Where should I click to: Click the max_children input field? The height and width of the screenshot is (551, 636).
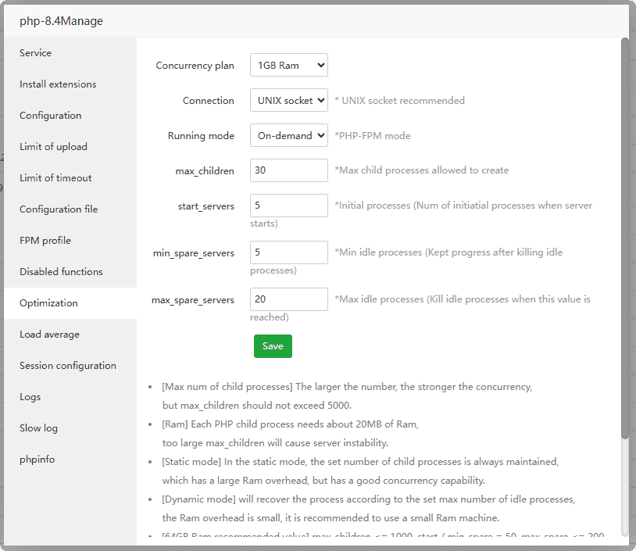pyautogui.click(x=288, y=170)
